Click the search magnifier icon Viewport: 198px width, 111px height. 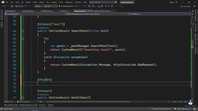(115, 2)
